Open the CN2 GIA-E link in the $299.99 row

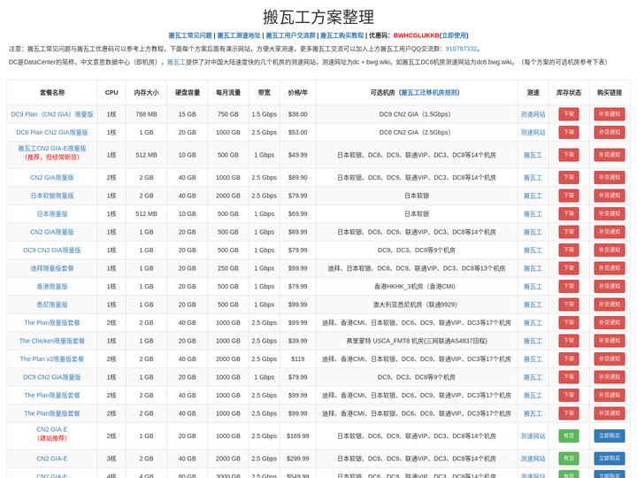[x=52, y=459]
